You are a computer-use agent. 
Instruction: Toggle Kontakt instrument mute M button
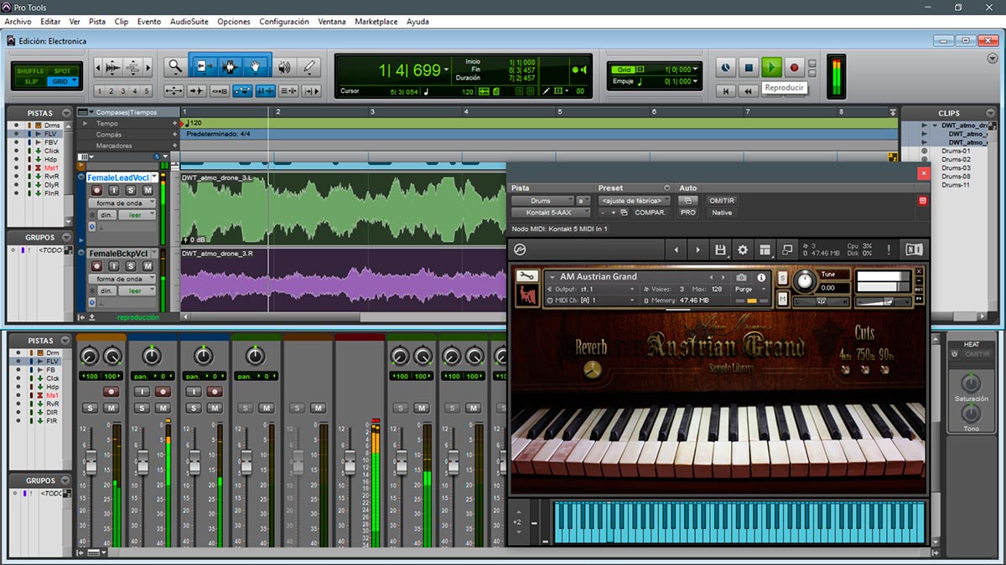pyautogui.click(x=782, y=299)
